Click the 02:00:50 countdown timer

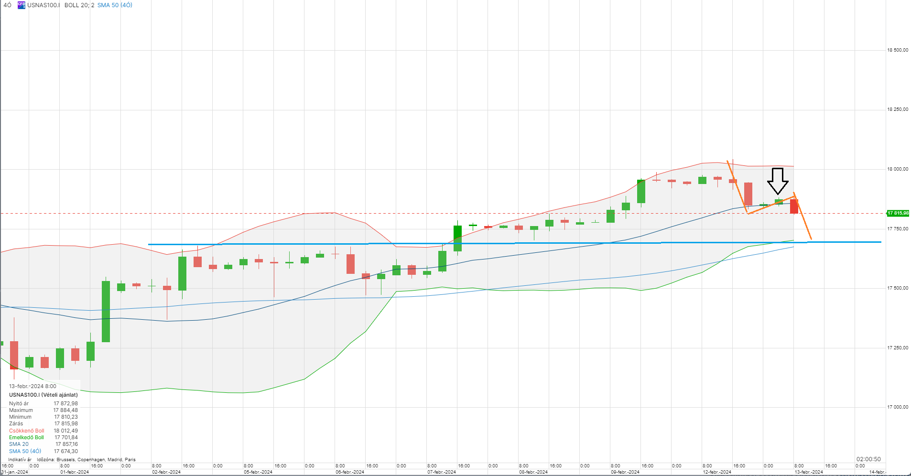(868, 459)
